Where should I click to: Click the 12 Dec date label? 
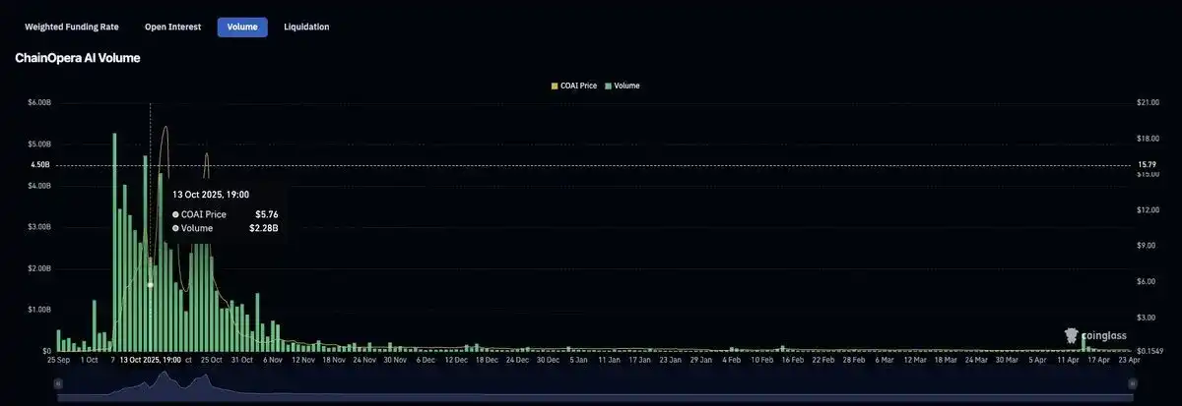(x=456, y=360)
